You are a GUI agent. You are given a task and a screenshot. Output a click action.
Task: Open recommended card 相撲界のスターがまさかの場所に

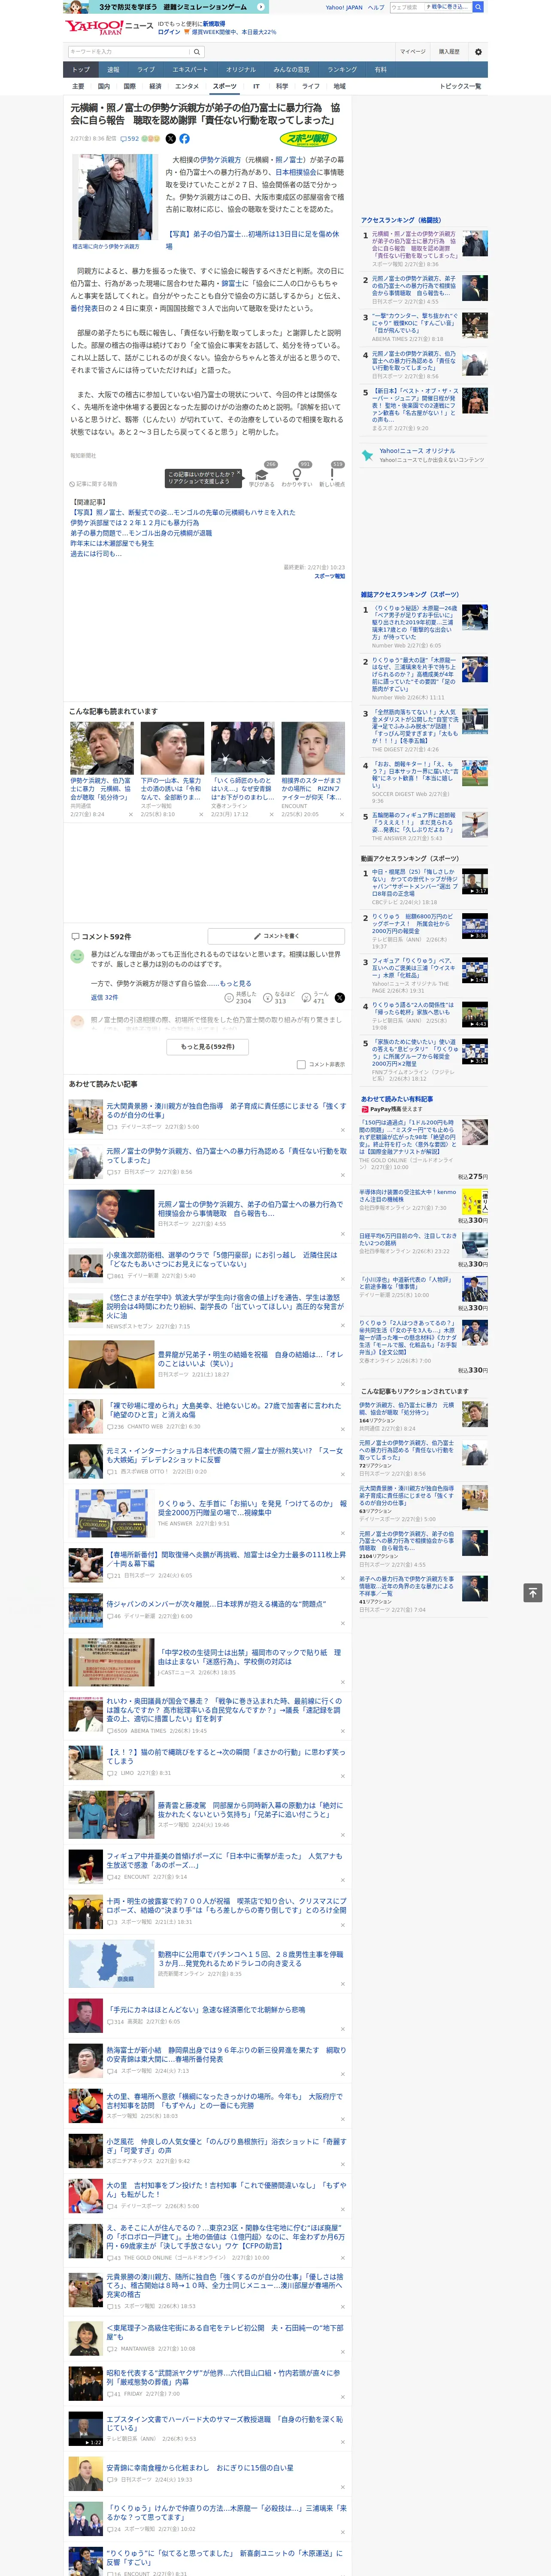coord(313,769)
